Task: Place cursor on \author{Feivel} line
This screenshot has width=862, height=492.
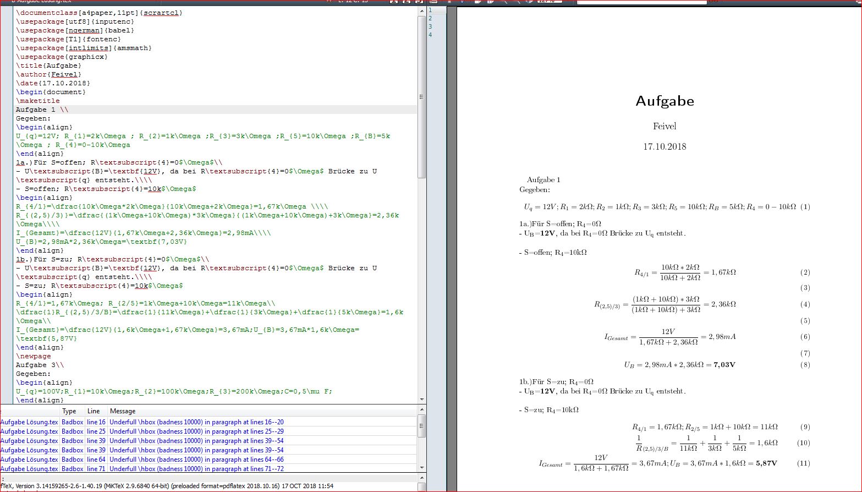Action: [x=48, y=74]
